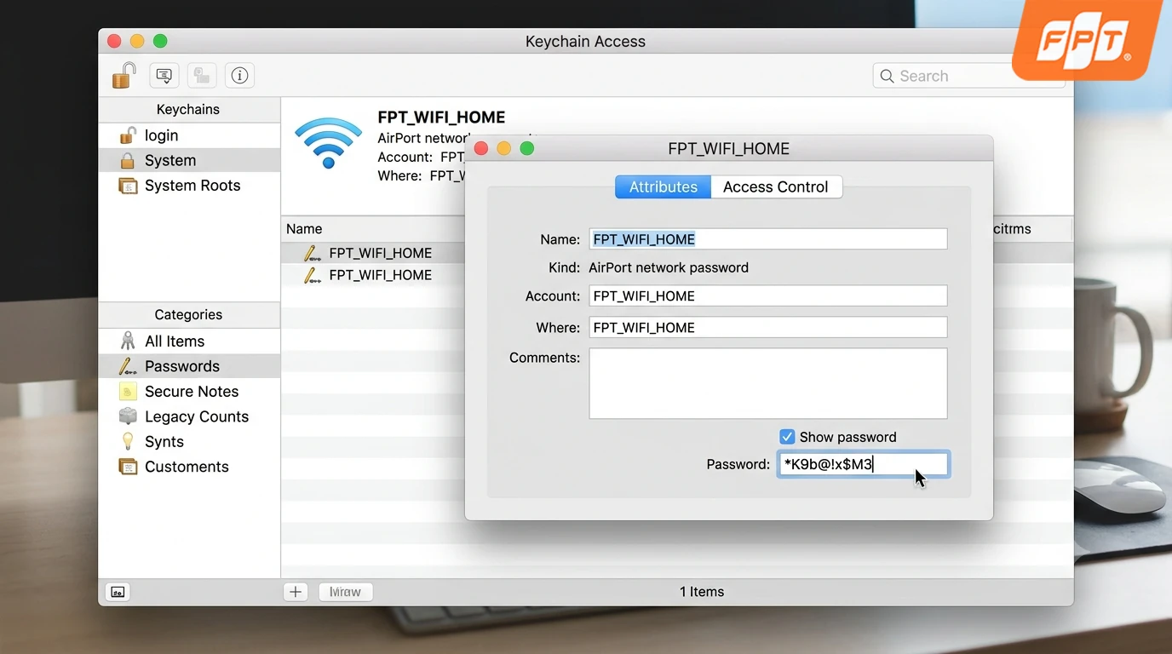This screenshot has width=1172, height=654.
Task: Click the Name column header
Action: (x=304, y=229)
